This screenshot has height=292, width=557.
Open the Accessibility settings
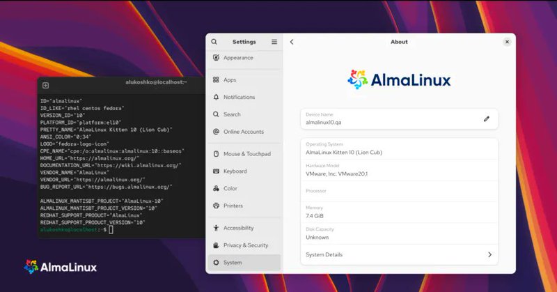238,228
